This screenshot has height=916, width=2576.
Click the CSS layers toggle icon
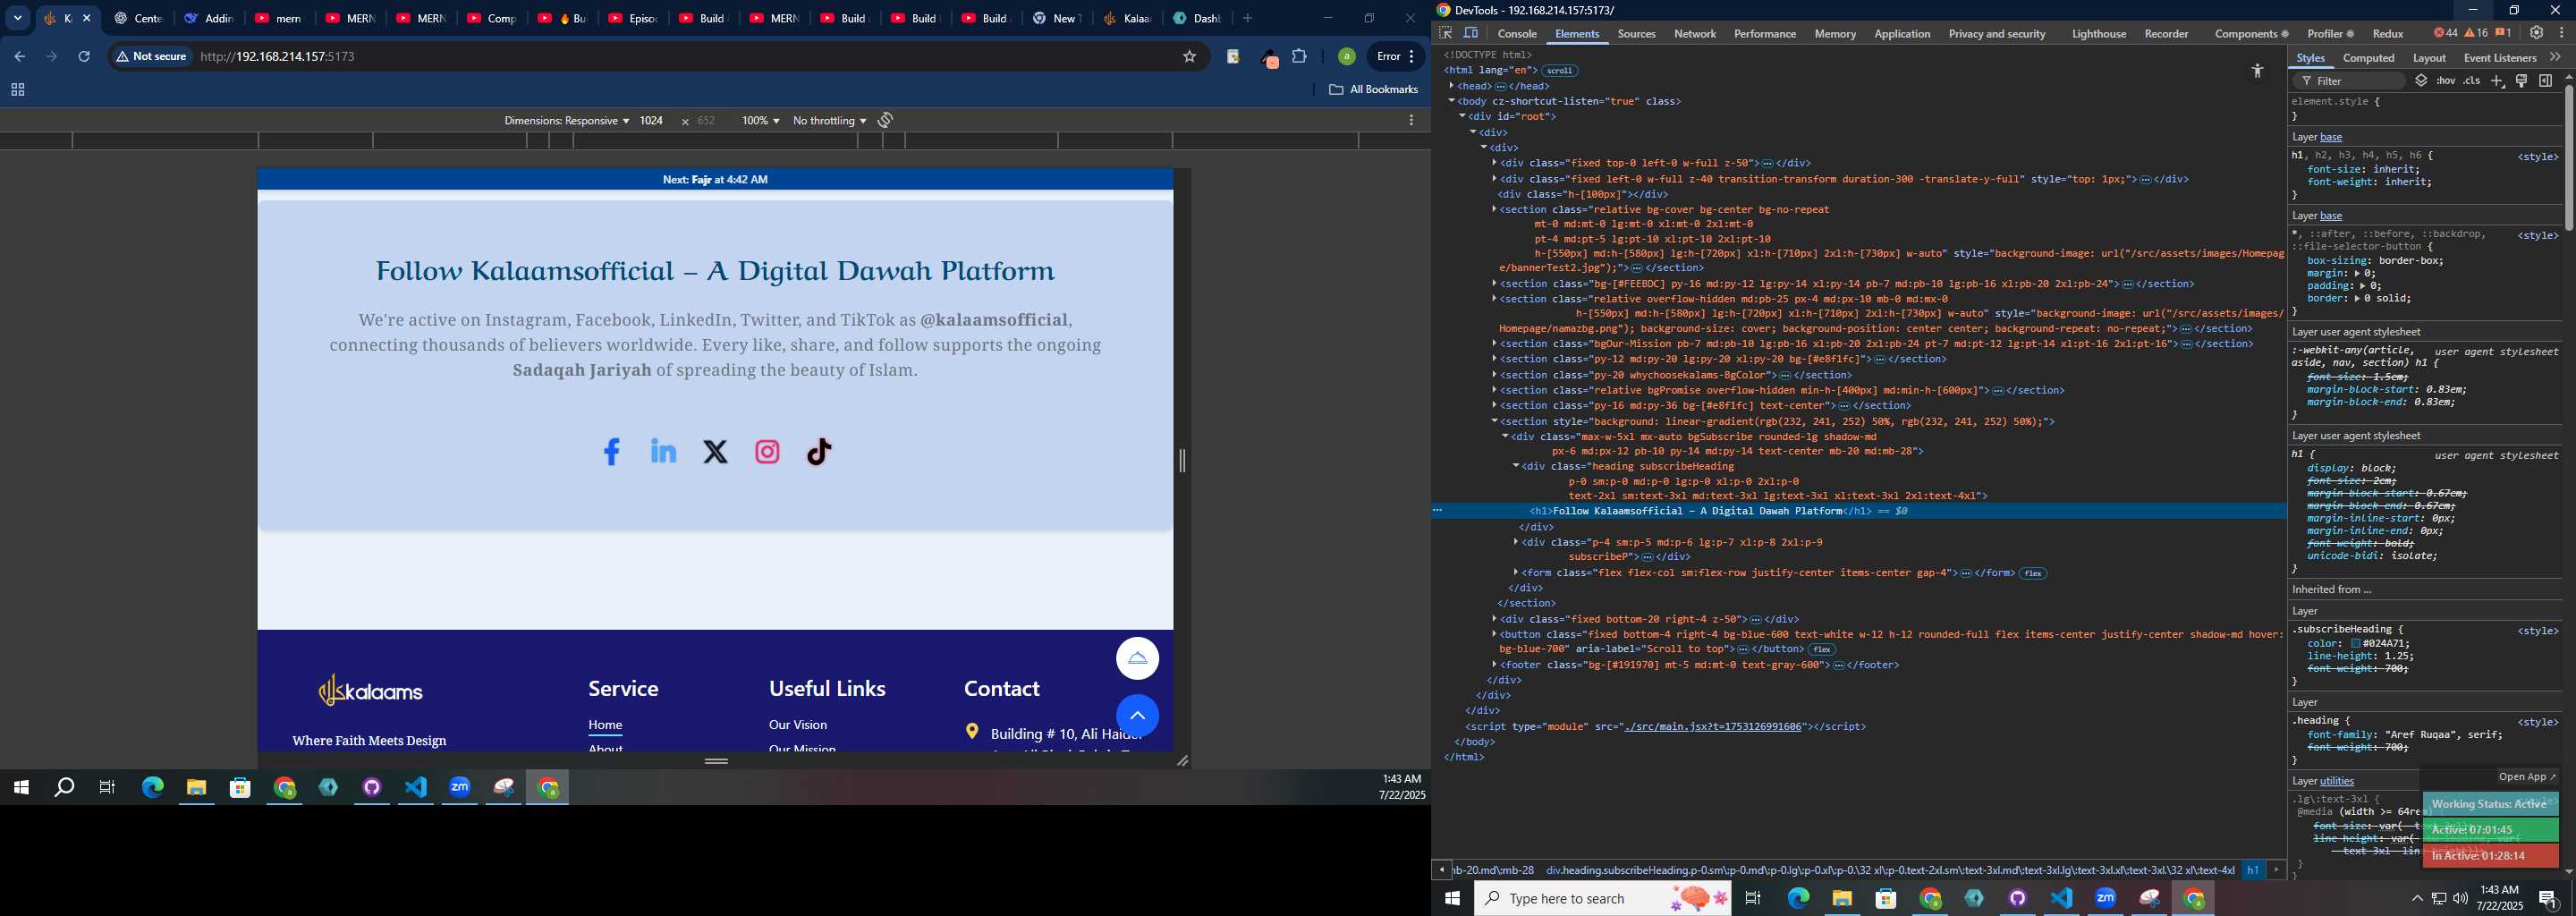coord(2421,81)
